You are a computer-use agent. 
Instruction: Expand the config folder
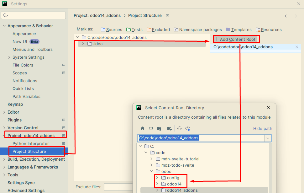click(157, 178)
